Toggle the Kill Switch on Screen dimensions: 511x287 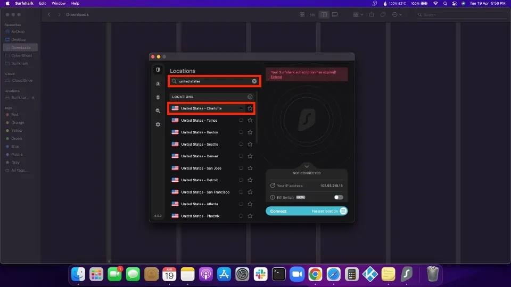[x=339, y=198]
